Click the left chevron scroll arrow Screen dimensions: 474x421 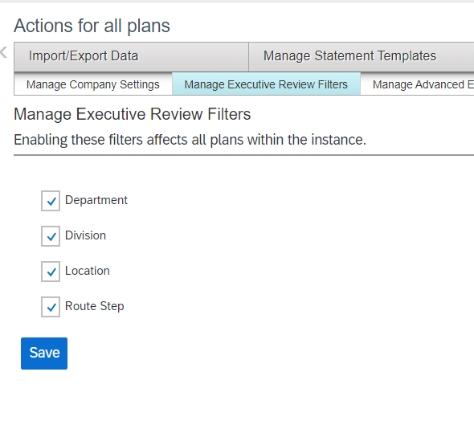4,52
